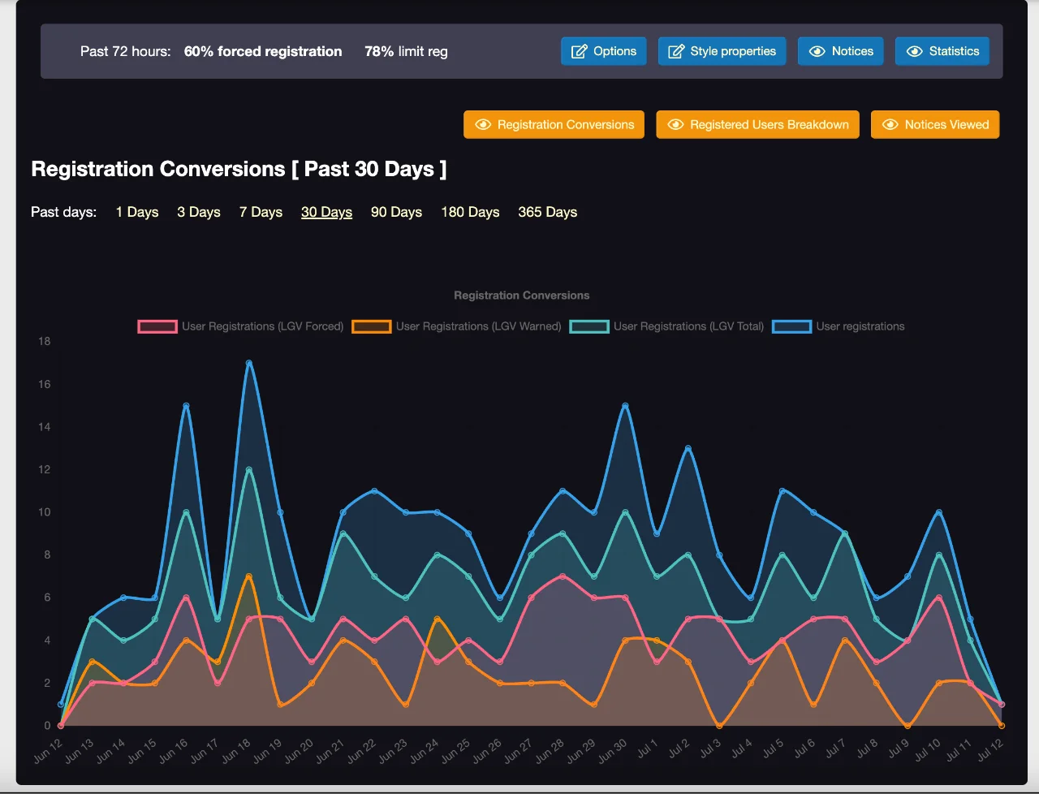Click the Jun 30 blue line data point
Screen dimensions: 1039x794
(625, 406)
